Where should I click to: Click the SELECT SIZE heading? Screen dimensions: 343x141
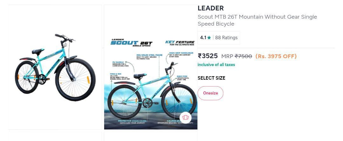pos(211,78)
